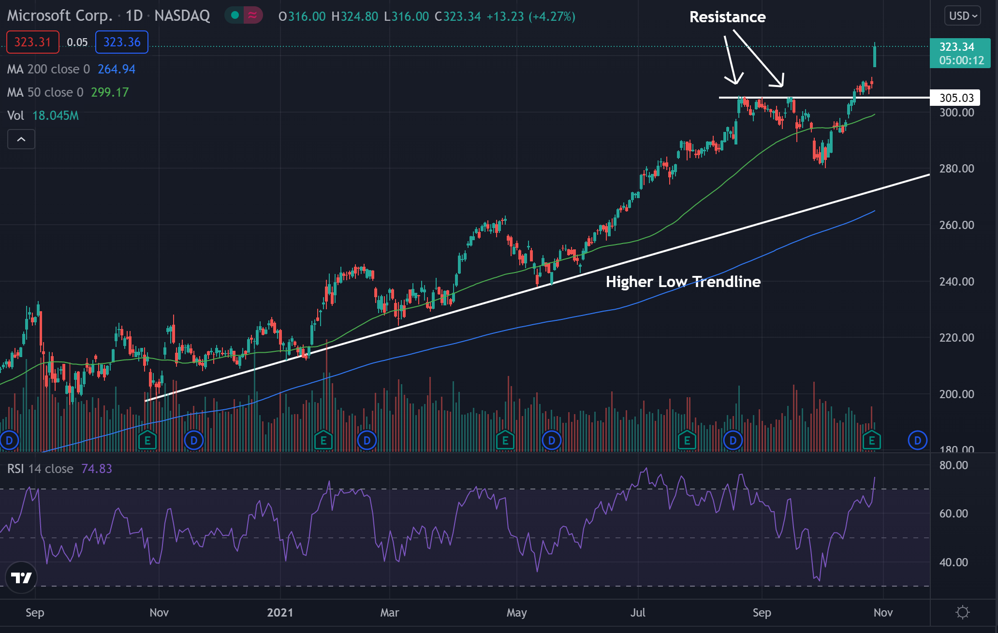The width and height of the screenshot is (998, 633).
Task: Click the low value L316.00
Action: tap(407, 16)
